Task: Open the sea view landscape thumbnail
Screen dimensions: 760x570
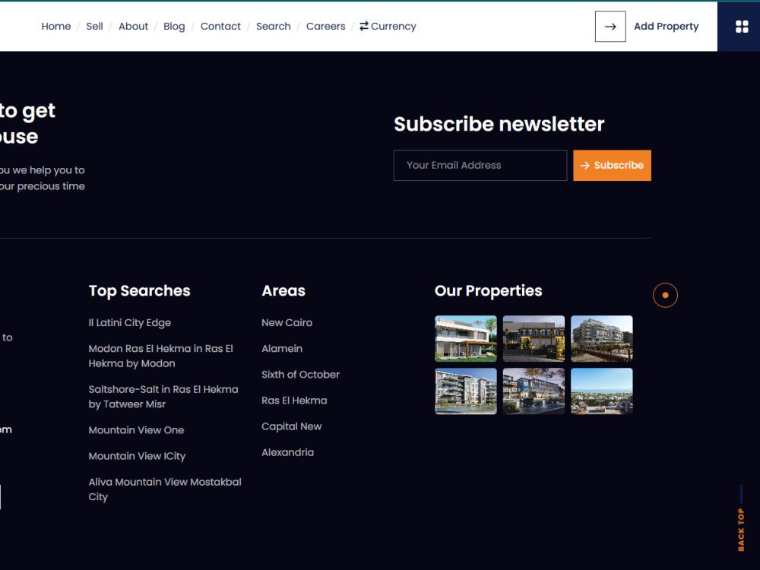Action: coord(601,391)
